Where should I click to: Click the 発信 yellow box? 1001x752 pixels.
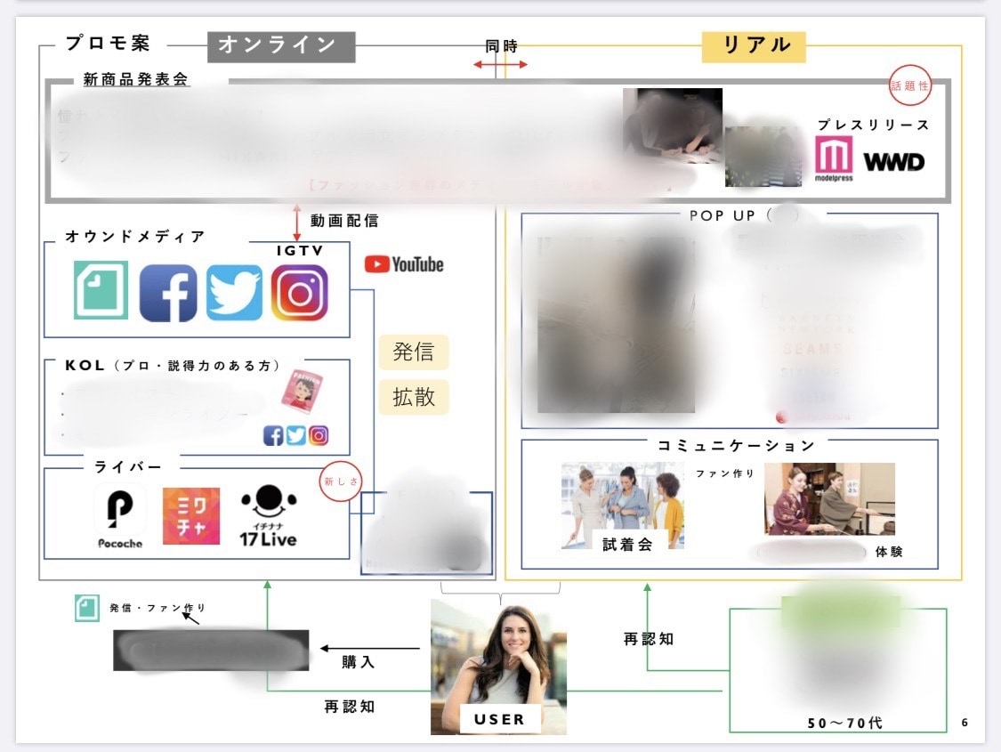point(414,352)
